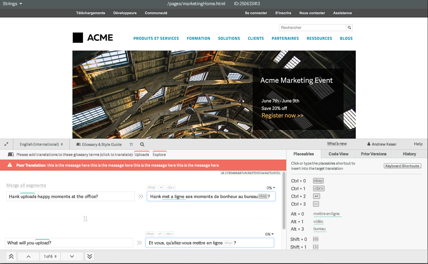The image size is (428, 264).
Task: Insert line-return placeable for Ctrl + 2
Action: pos(316,196)
